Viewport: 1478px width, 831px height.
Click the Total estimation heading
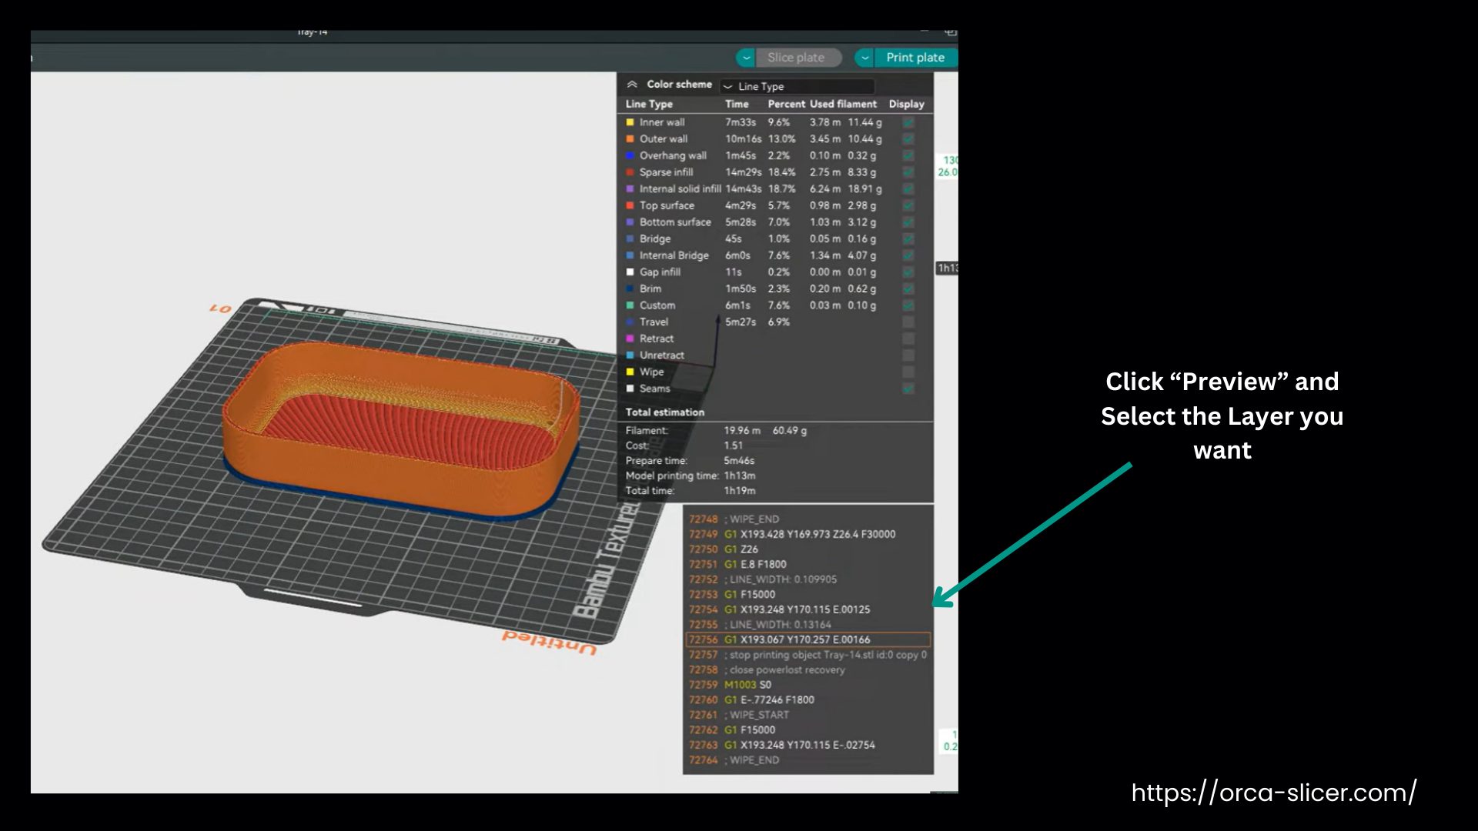pos(665,412)
